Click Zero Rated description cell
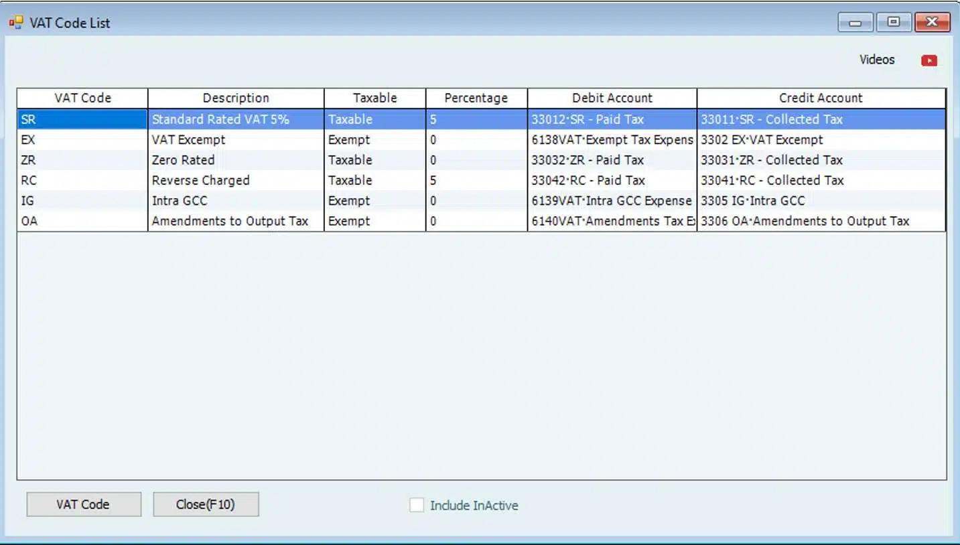This screenshot has height=545, width=960. click(236, 160)
